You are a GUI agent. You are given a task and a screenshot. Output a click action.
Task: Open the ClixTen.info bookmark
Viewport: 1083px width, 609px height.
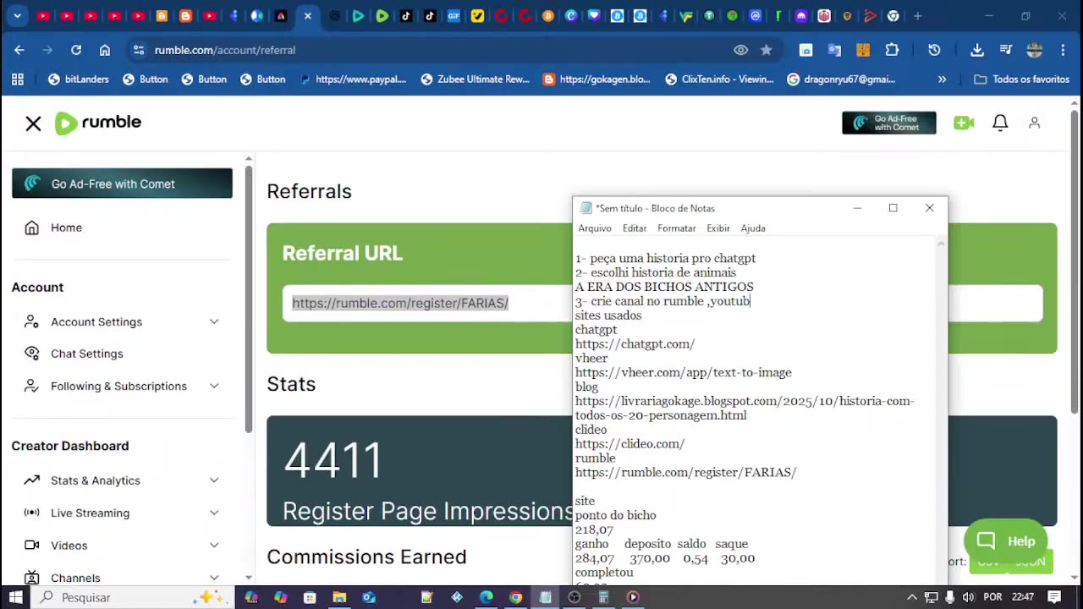click(x=720, y=80)
